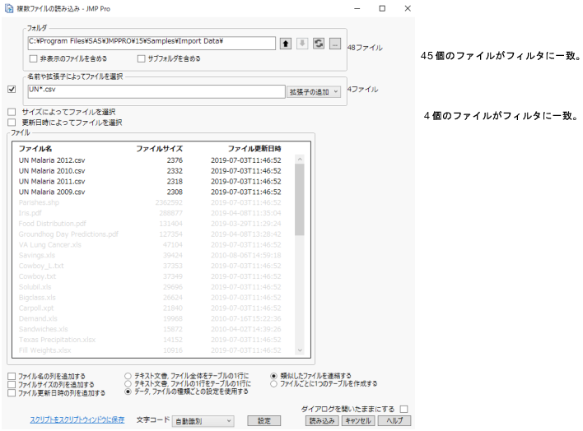Click greyed Cowboy_L.txt entry
583x431 pixels.
click(x=41, y=266)
